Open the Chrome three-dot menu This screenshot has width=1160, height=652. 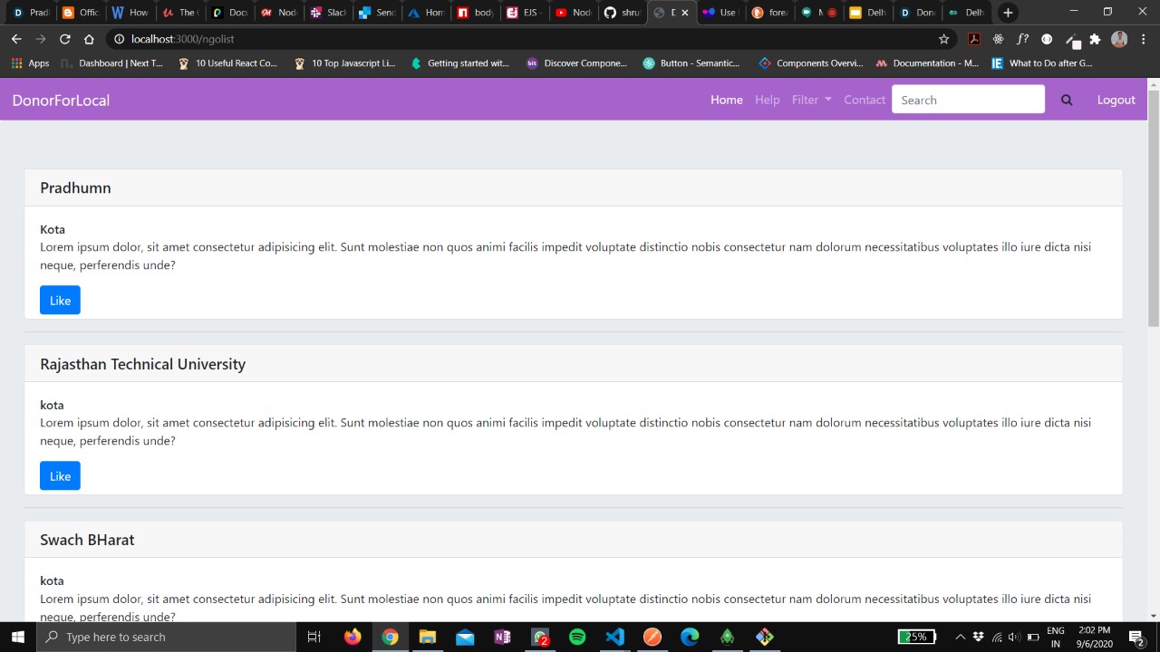1144,39
